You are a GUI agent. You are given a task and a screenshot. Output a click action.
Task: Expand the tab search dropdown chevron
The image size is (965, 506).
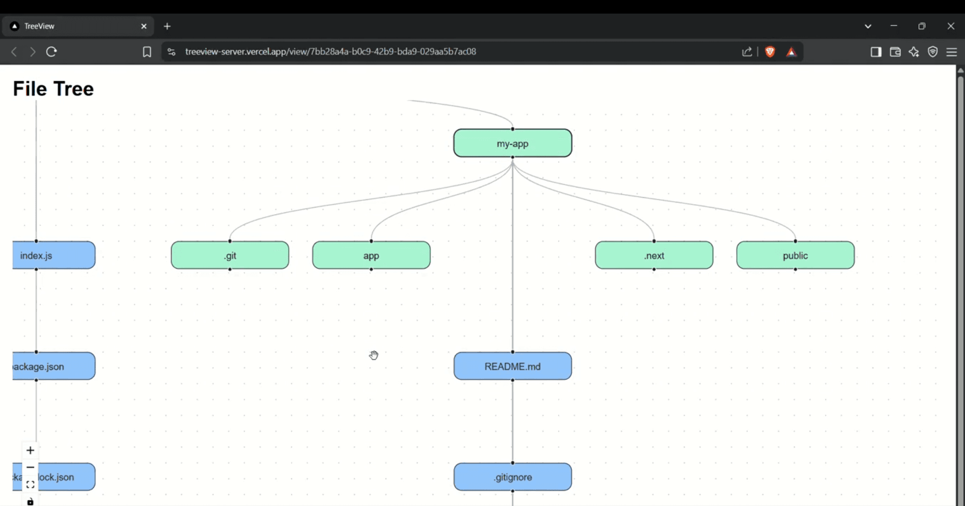(x=868, y=26)
